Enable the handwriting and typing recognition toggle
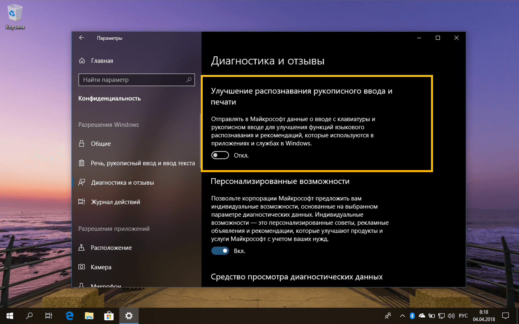This screenshot has height=324, width=519. tap(220, 155)
